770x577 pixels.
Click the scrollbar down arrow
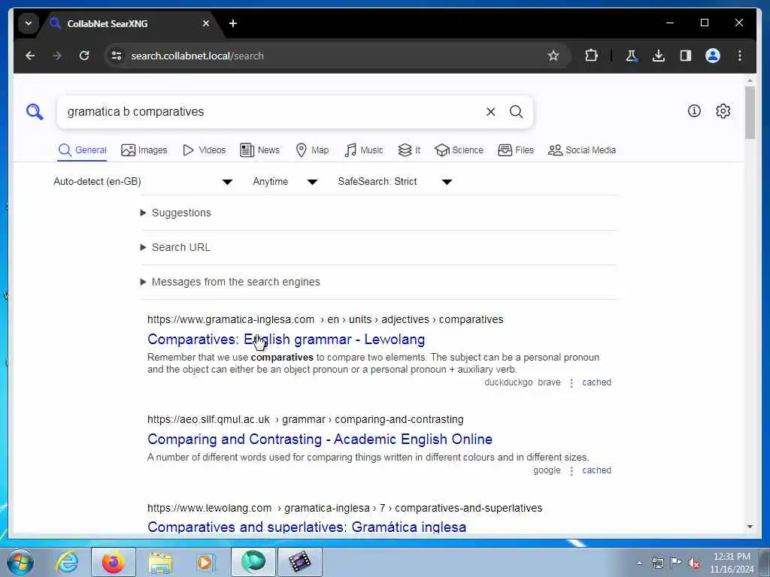(750, 527)
